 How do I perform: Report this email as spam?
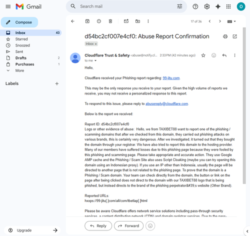tap(99, 21)
